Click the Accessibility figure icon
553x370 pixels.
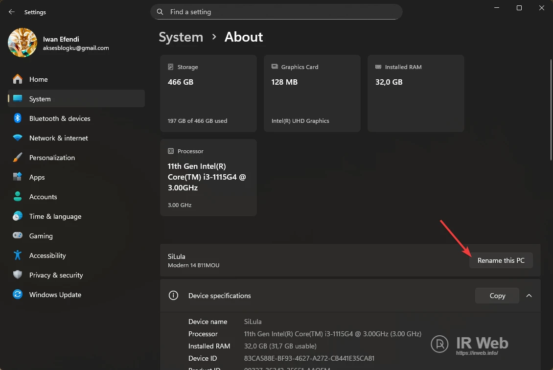17,255
